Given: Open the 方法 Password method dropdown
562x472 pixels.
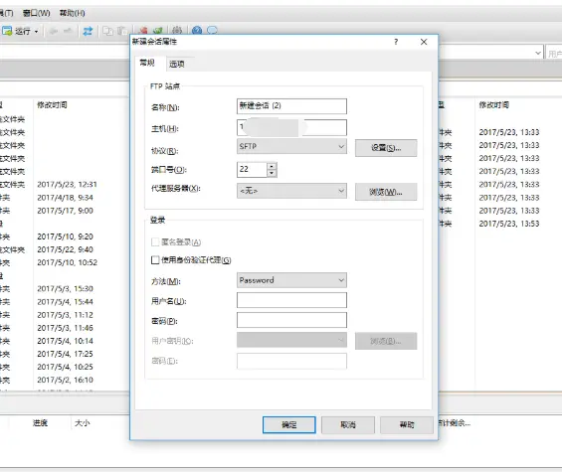Looking at the screenshot, I should coord(291,280).
